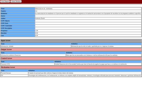The height and width of the screenshot is (107, 142).
Task: Click the Mechanism Arrow section header
Action: pyautogui.click(x=71, y=67)
